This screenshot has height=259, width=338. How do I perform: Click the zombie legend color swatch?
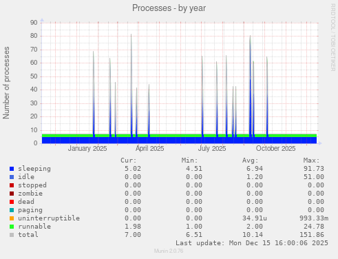(12, 194)
